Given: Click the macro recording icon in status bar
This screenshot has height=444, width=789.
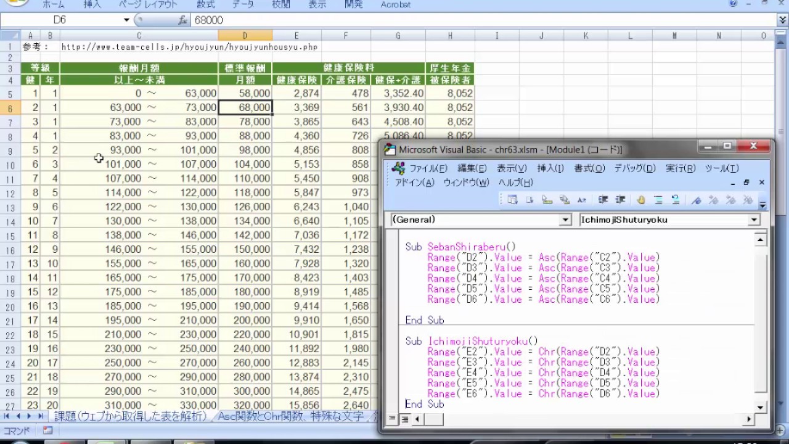Looking at the screenshot, I should pyautogui.click(x=47, y=430).
